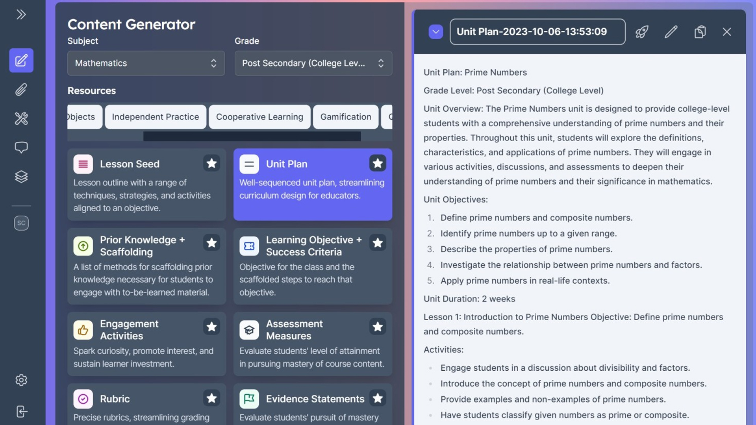Open the chat bubble icon in sidebar
Viewport: 756px width, 425px height.
pos(21,148)
